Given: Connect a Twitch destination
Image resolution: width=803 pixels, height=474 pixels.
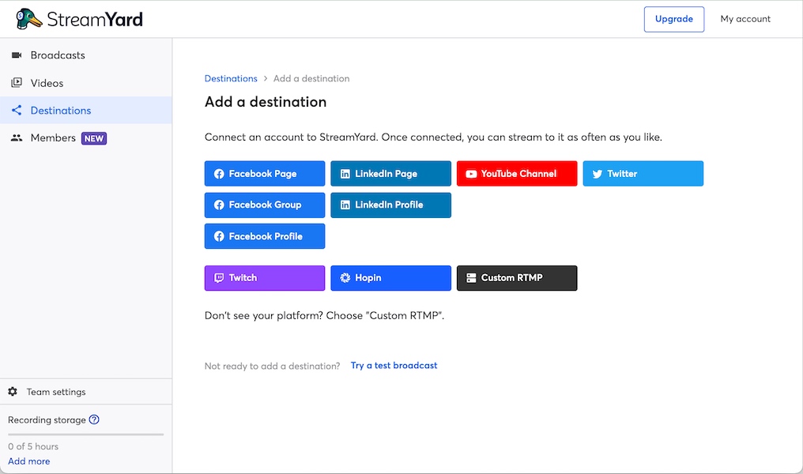Looking at the screenshot, I should pyautogui.click(x=265, y=278).
